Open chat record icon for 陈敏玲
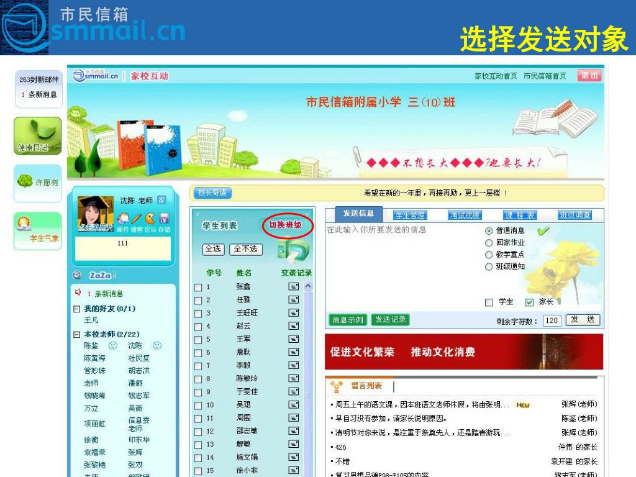The width and height of the screenshot is (636, 477). pyautogui.click(x=293, y=378)
